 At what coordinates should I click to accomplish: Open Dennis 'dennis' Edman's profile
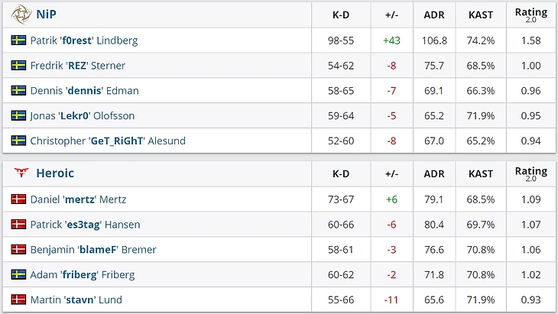[x=85, y=91]
